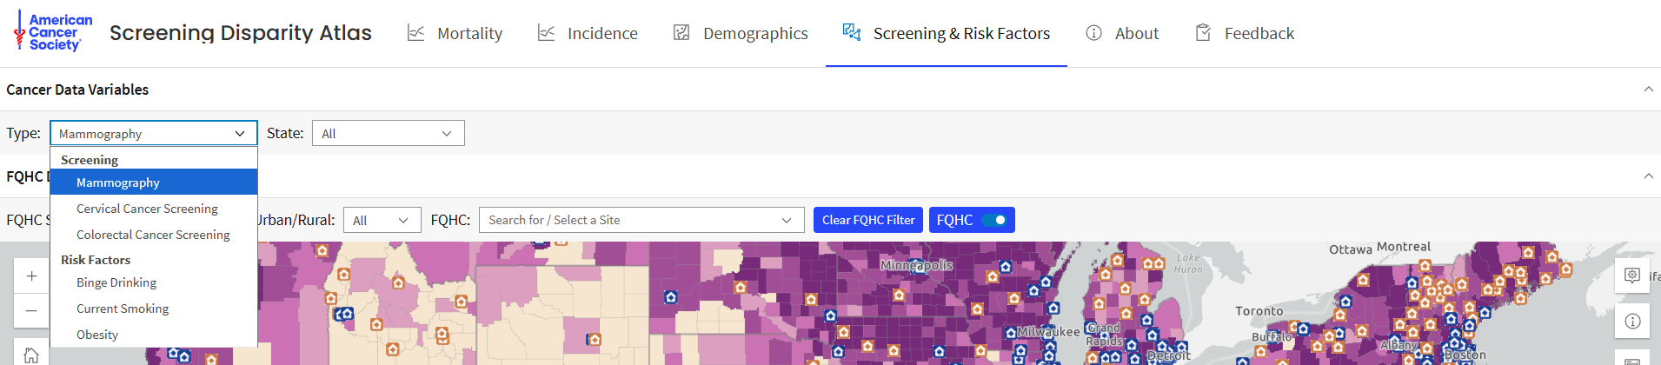Select Binge Drinking risk factor
The height and width of the screenshot is (365, 1661).
154,282
